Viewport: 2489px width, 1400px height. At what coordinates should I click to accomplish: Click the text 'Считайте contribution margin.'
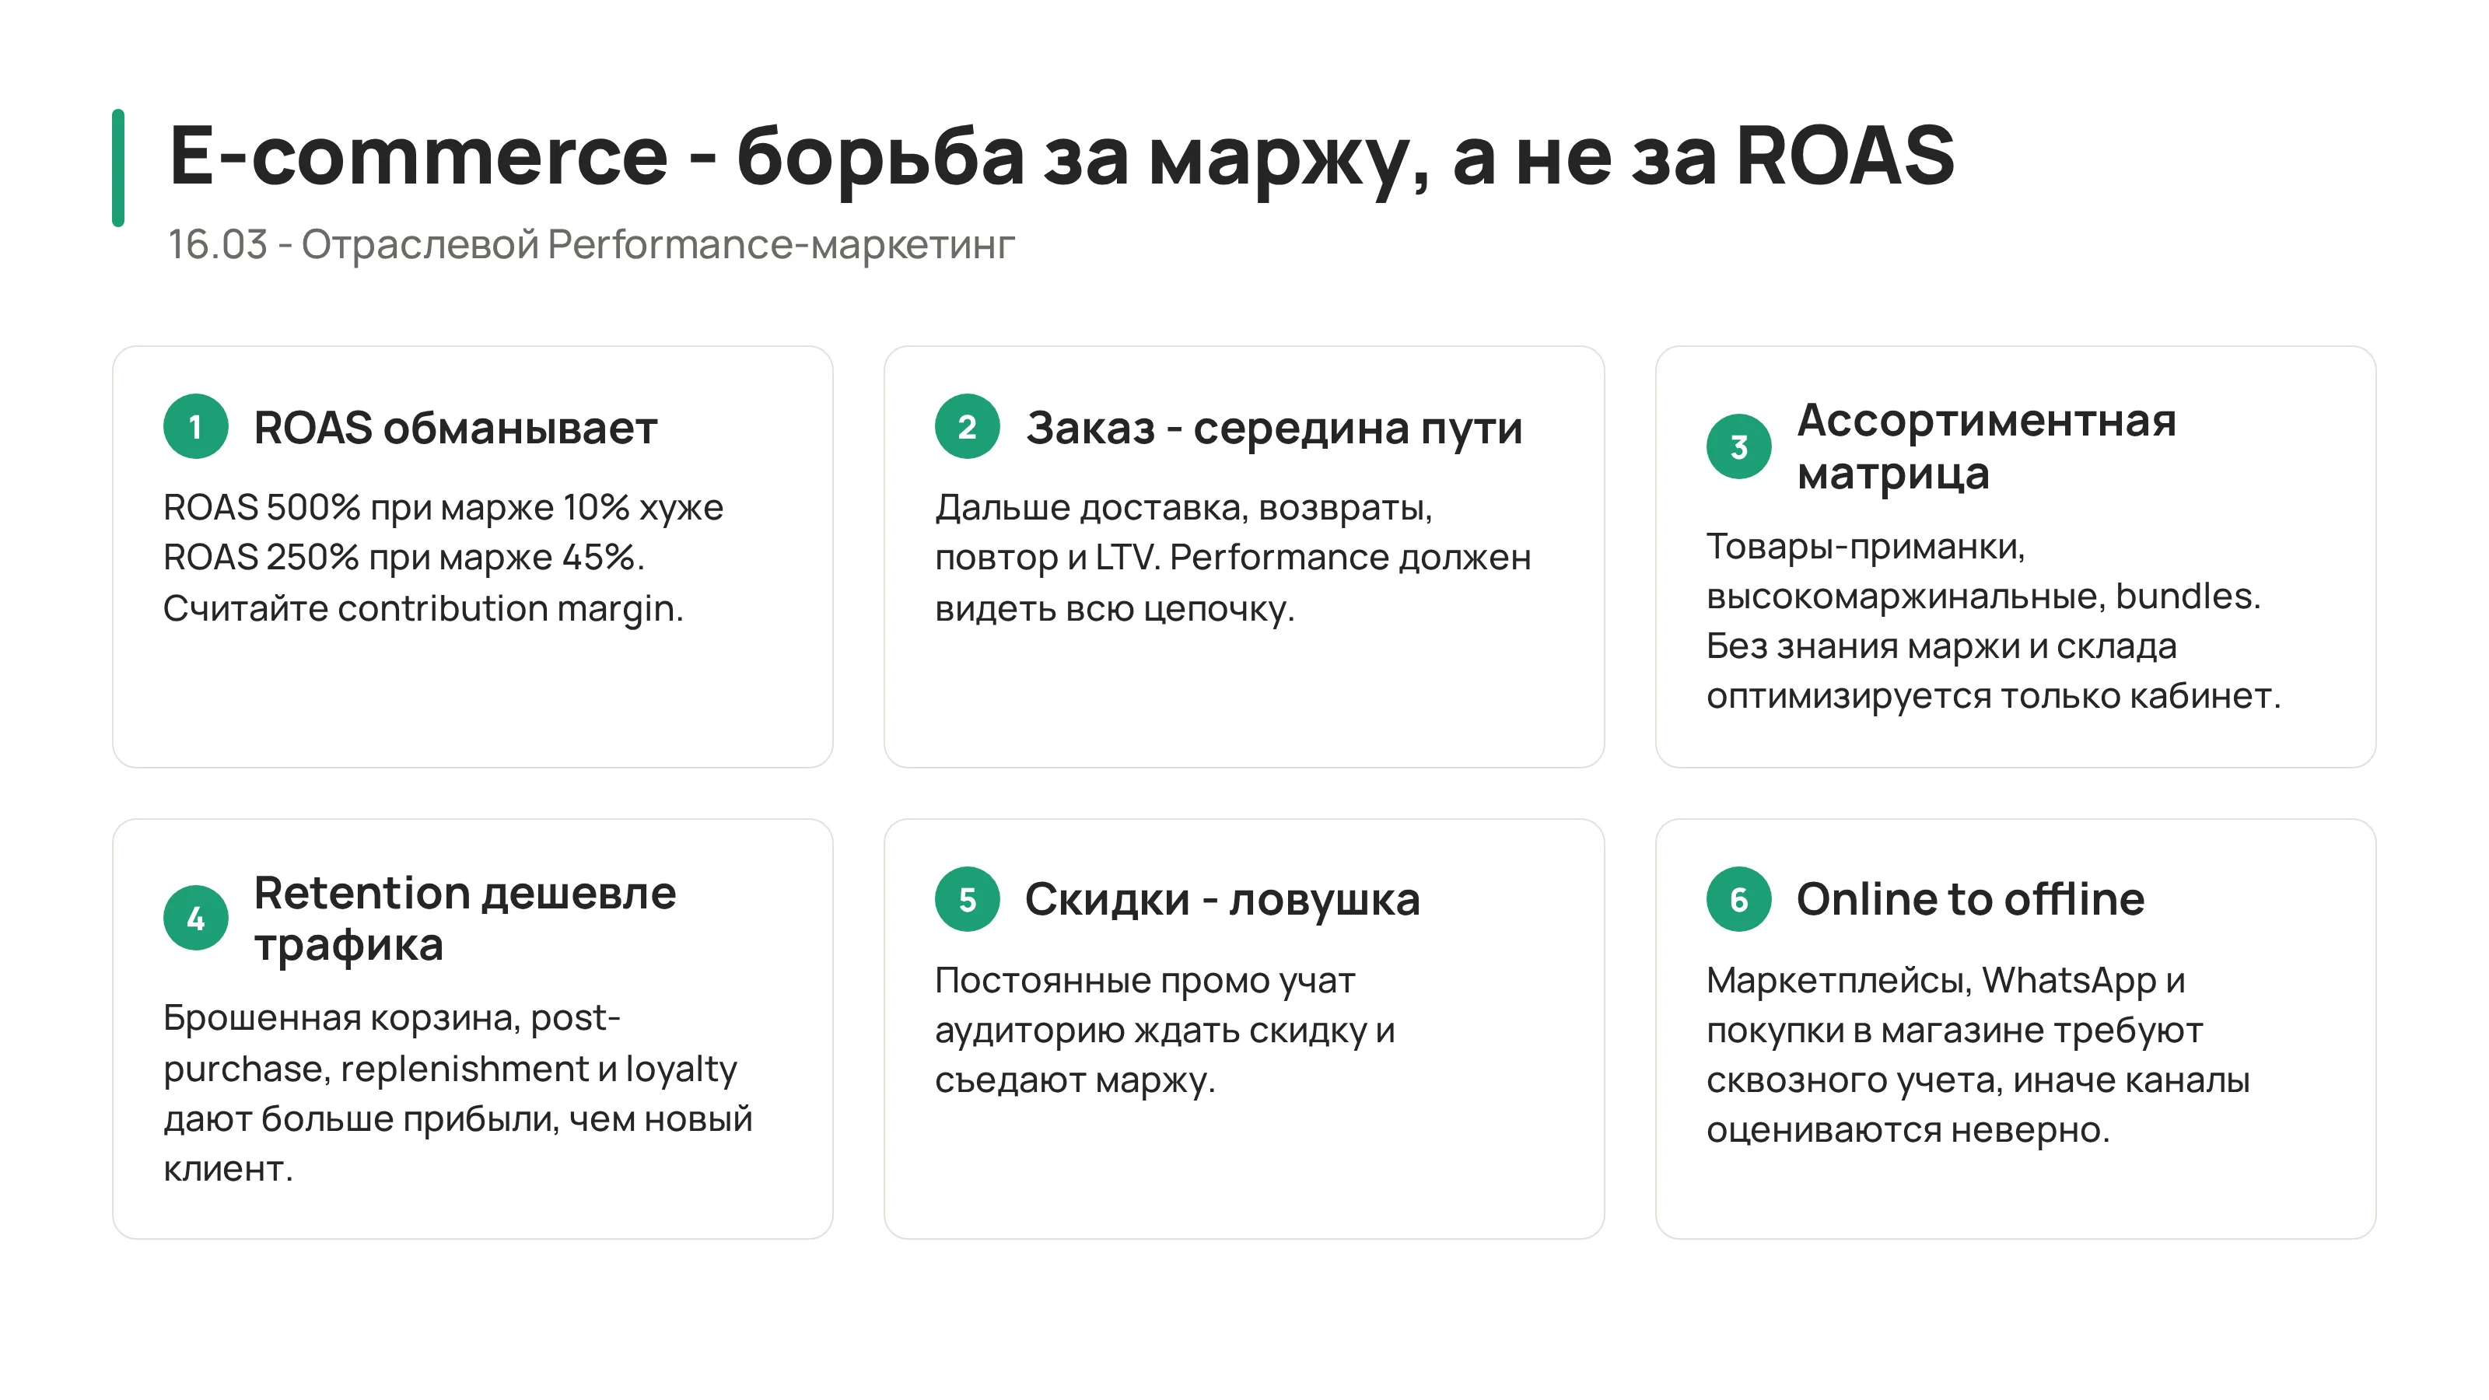(x=423, y=609)
